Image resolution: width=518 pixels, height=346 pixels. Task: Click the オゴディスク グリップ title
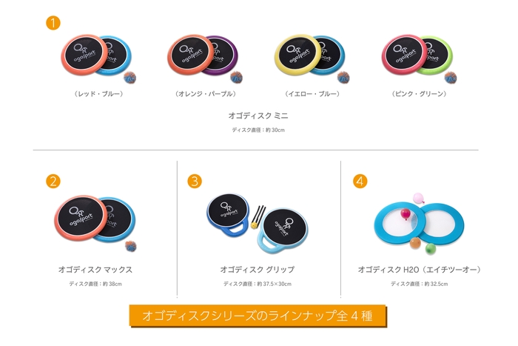(258, 270)
